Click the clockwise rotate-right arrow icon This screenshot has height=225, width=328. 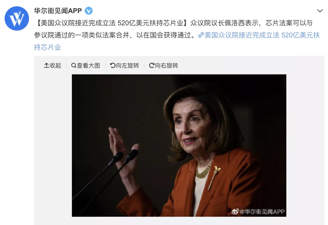point(152,65)
